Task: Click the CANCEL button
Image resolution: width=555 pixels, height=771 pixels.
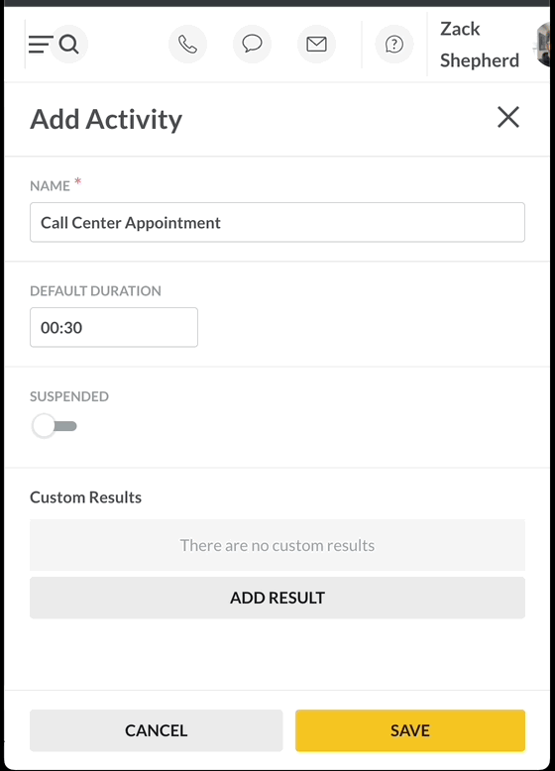Action: pos(157,730)
